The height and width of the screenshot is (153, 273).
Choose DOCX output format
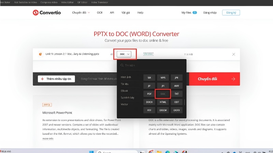149,102
